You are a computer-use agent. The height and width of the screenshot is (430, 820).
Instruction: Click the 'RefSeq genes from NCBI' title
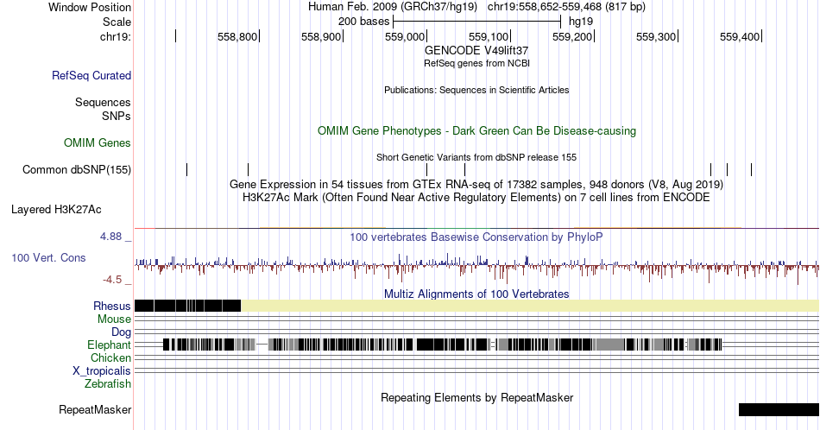coord(476,63)
